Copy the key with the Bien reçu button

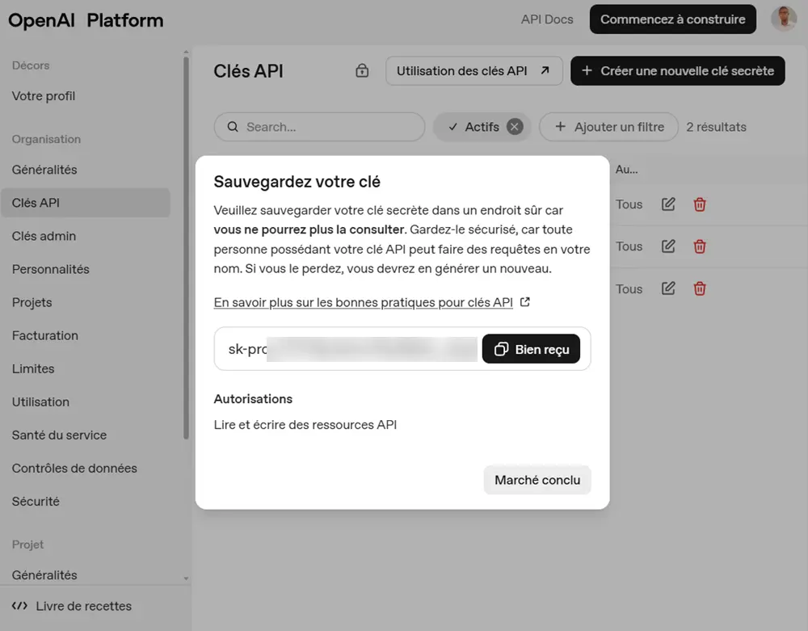point(531,349)
